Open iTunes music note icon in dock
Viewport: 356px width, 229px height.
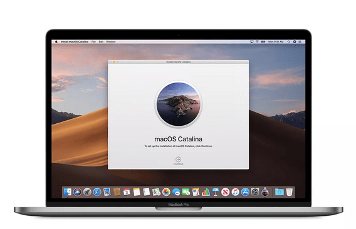[x=235, y=192]
